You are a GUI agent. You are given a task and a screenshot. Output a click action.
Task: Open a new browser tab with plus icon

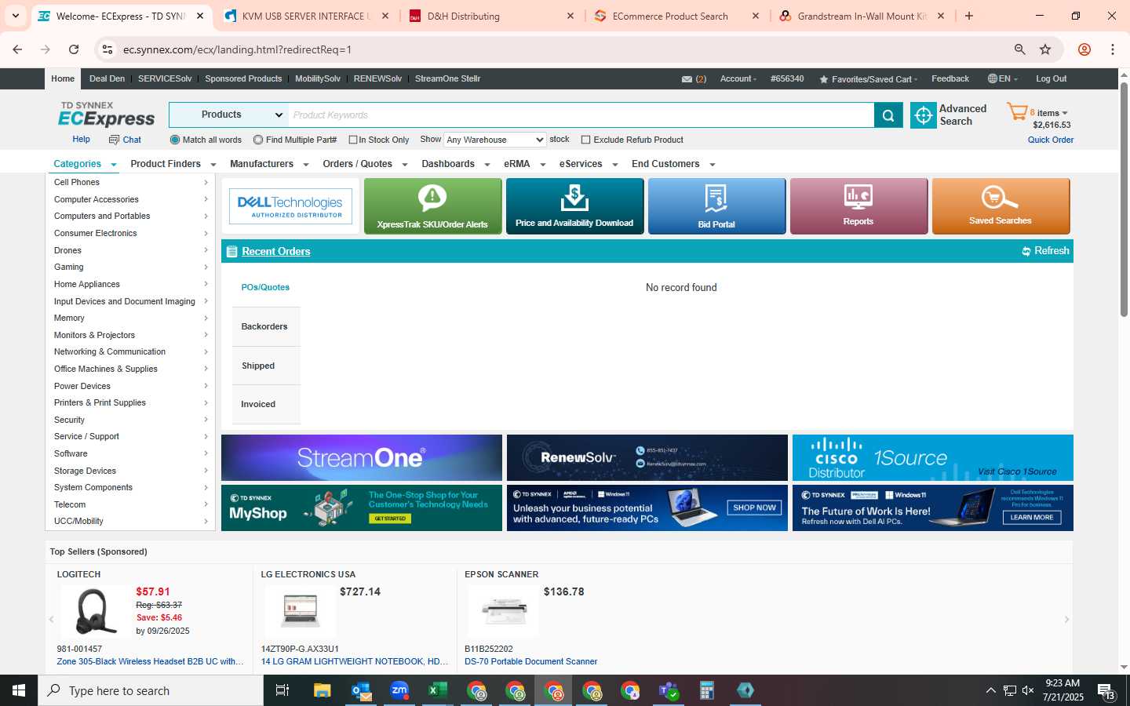tap(969, 16)
